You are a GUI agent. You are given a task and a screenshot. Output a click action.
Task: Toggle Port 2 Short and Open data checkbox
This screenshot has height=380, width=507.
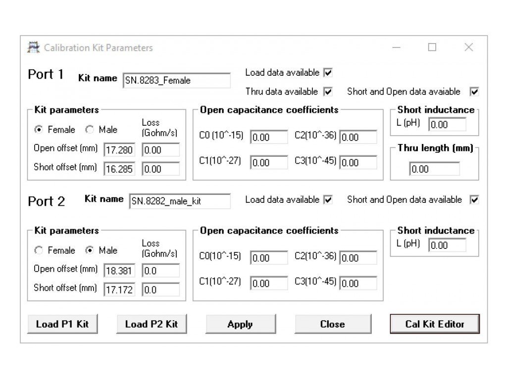coord(474,200)
